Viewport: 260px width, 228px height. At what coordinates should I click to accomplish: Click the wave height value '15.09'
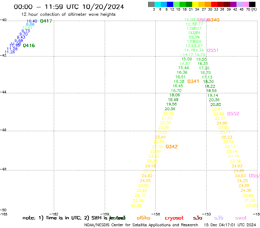tap(187, 59)
